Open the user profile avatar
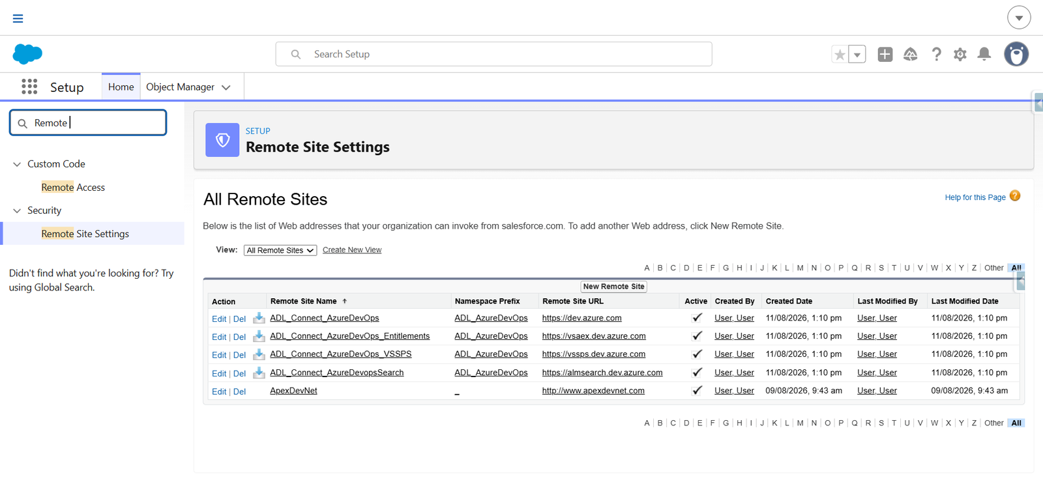The height and width of the screenshot is (482, 1043). pos(1016,54)
